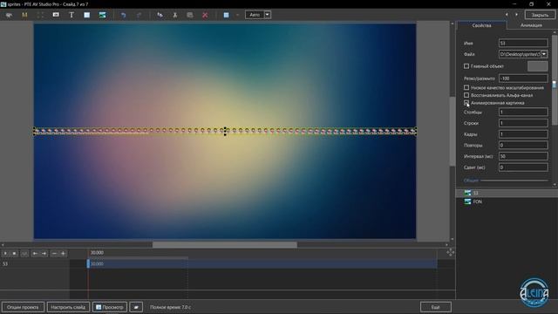558x314 pixels.
Task: Add a Rectangle object from toolbar
Action: pos(87,15)
